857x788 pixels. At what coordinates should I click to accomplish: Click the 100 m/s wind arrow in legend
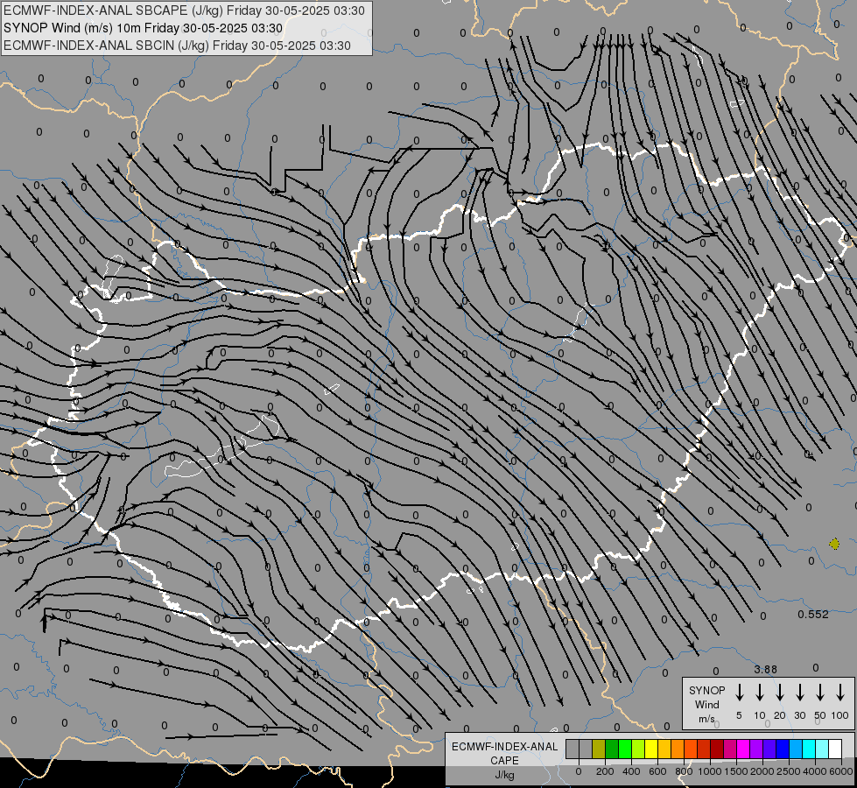[x=840, y=692]
